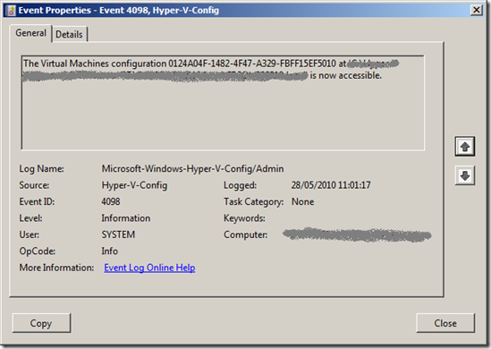The width and height of the screenshot is (491, 349).
Task: Click the Log Name label
Action: click(41, 169)
